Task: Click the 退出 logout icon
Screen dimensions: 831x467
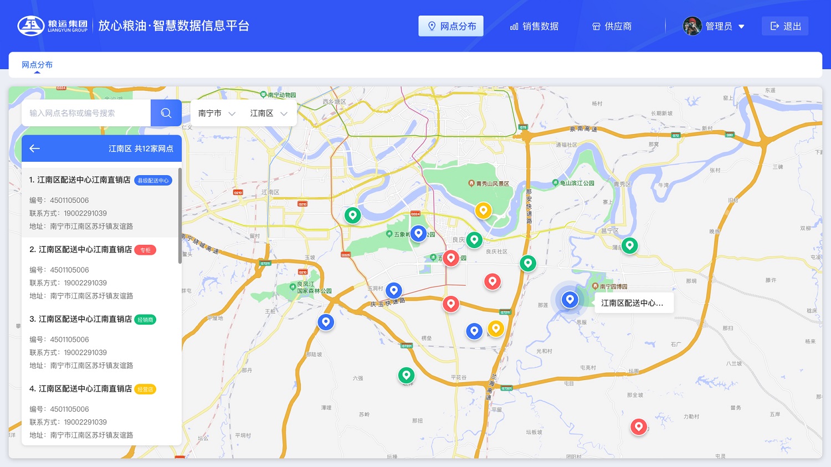Action: pyautogui.click(x=774, y=25)
